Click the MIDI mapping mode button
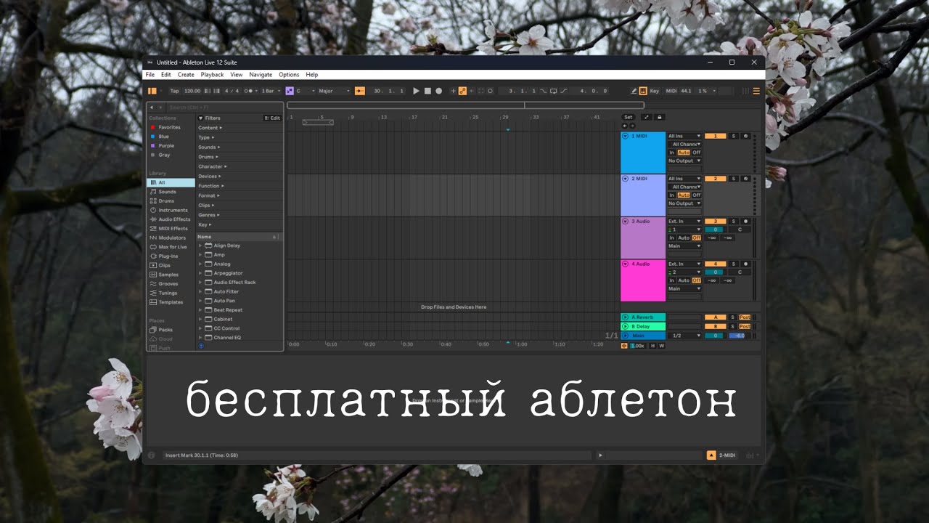This screenshot has height=523, width=929. click(671, 91)
